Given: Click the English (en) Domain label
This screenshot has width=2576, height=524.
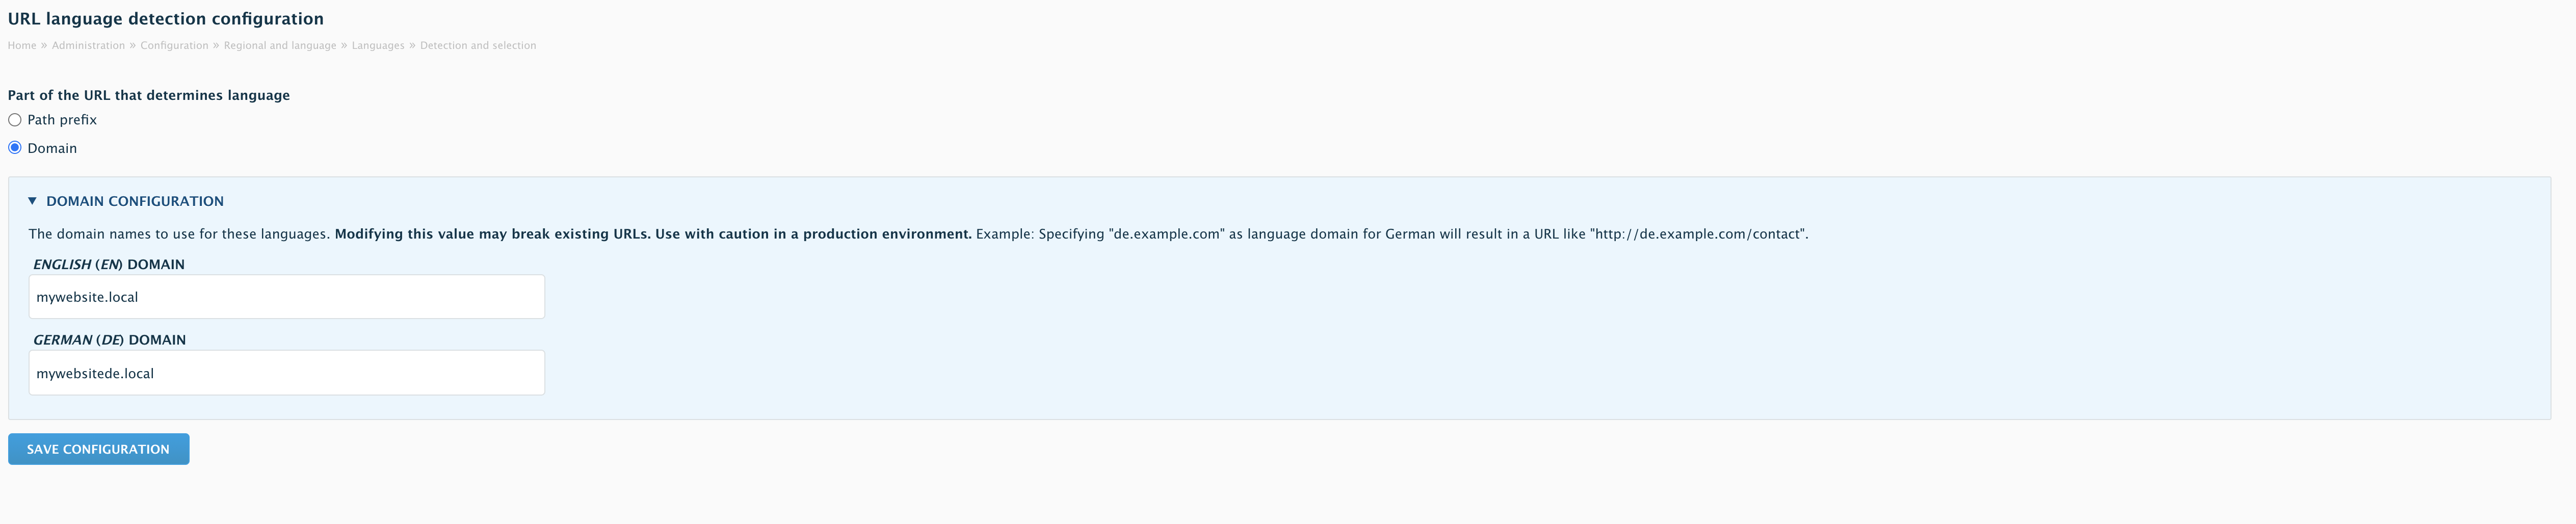Looking at the screenshot, I should (x=109, y=265).
